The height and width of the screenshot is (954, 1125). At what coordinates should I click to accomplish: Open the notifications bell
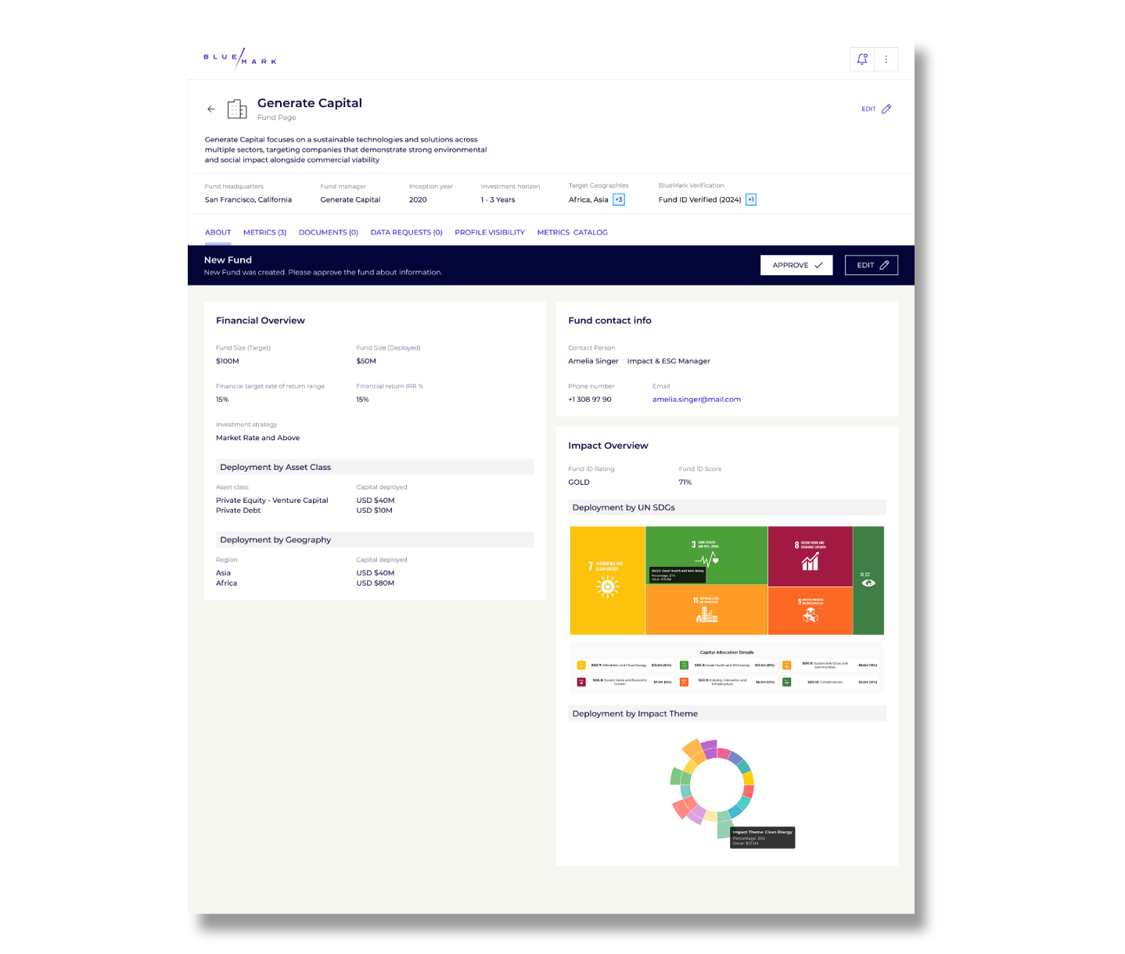[862, 59]
